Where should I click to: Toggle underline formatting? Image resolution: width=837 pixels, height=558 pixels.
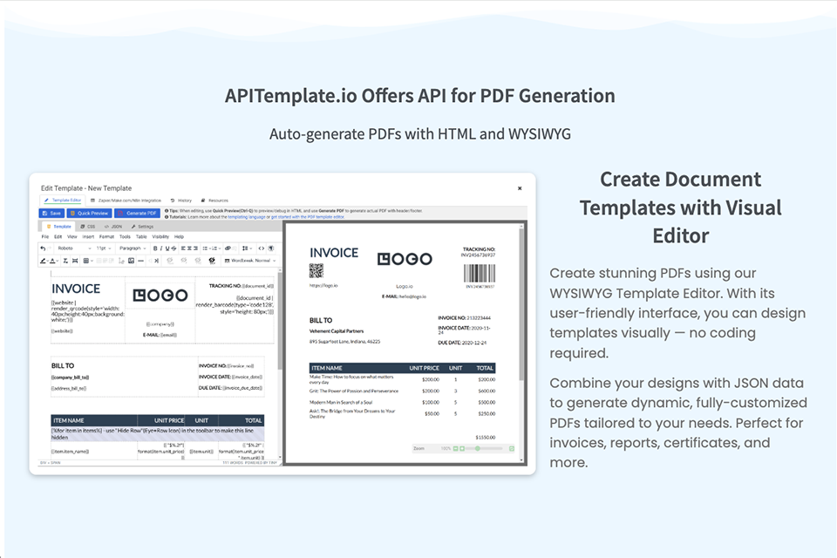click(167, 248)
